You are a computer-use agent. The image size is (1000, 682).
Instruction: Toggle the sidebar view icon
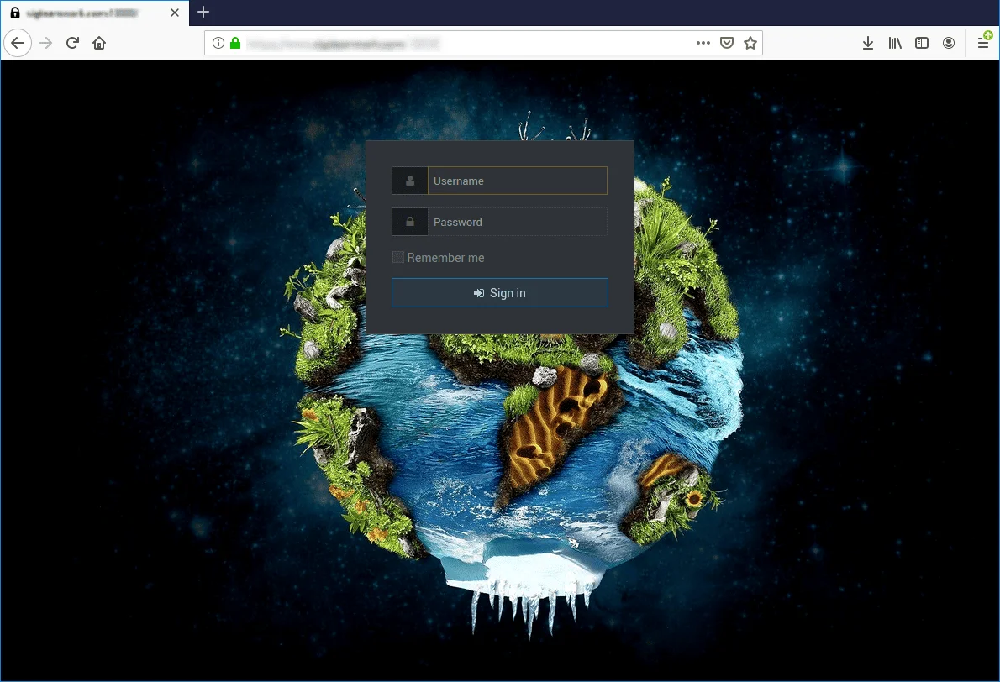(x=922, y=44)
